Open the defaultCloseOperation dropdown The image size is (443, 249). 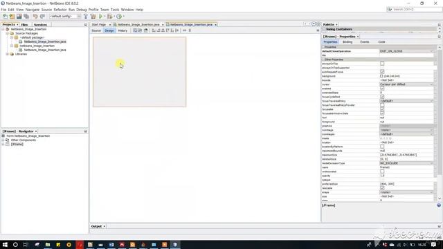(x=406, y=51)
